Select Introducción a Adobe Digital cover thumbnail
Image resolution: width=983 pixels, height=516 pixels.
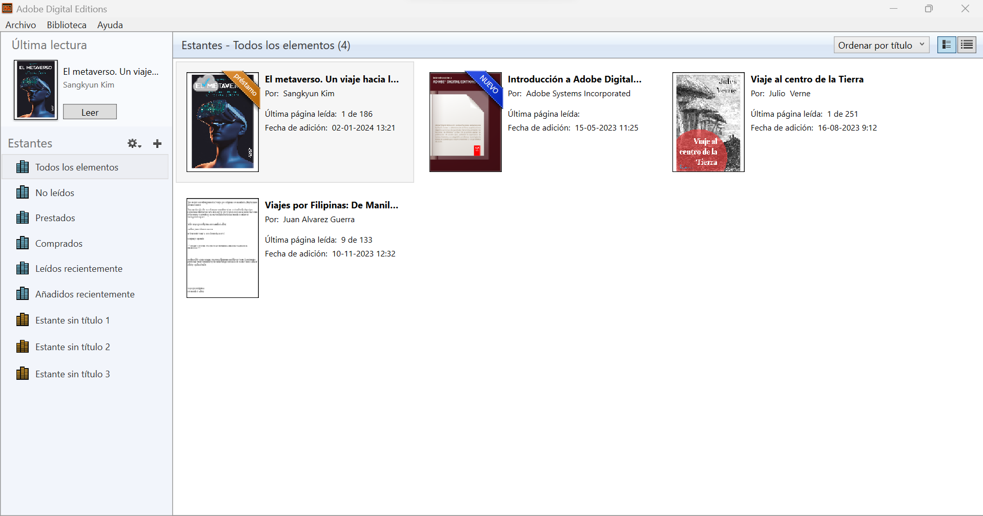point(465,122)
